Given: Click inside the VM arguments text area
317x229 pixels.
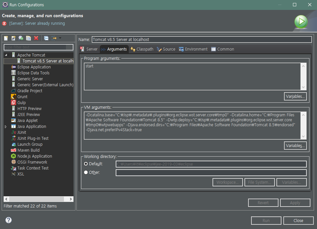Looking at the screenshot, I should click(x=192, y=126).
